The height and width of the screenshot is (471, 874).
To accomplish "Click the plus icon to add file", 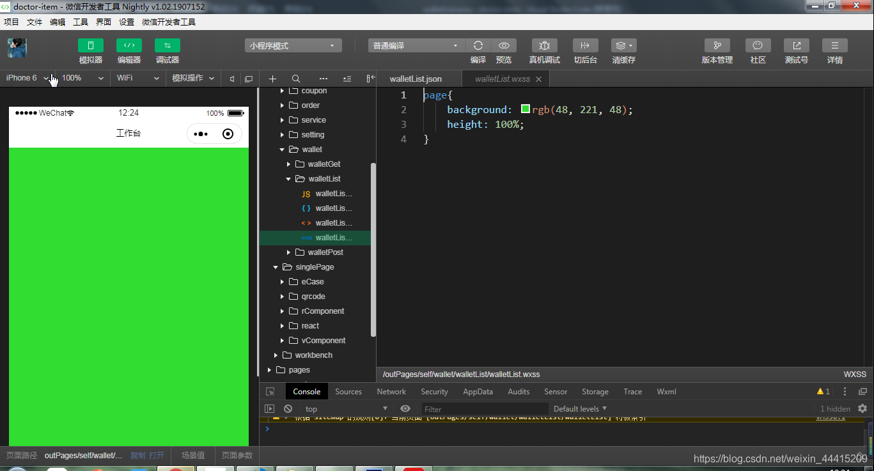I will pyautogui.click(x=272, y=79).
